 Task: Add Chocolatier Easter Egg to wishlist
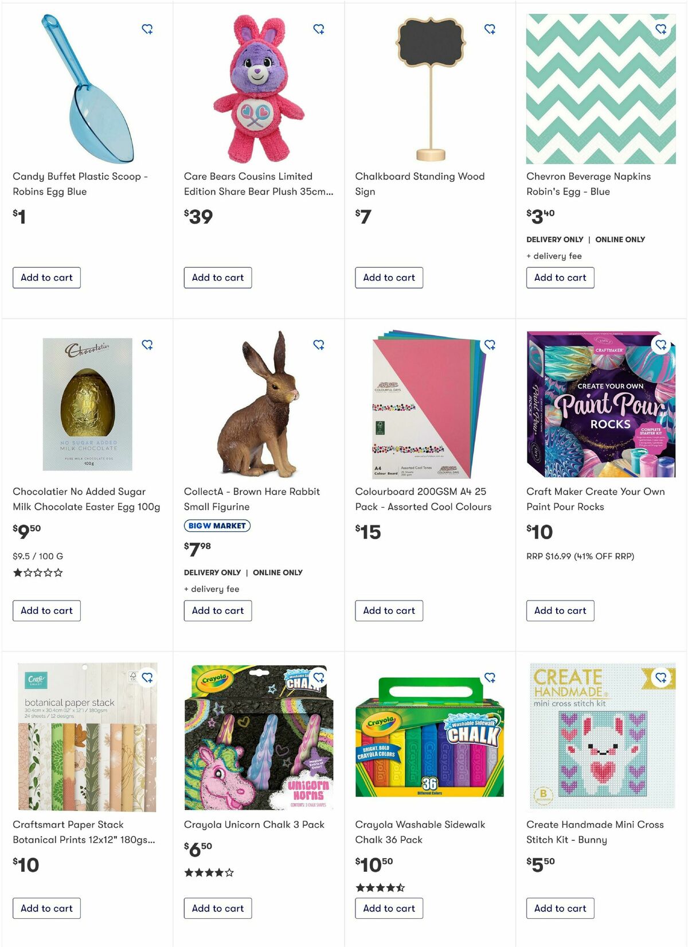pos(147,345)
